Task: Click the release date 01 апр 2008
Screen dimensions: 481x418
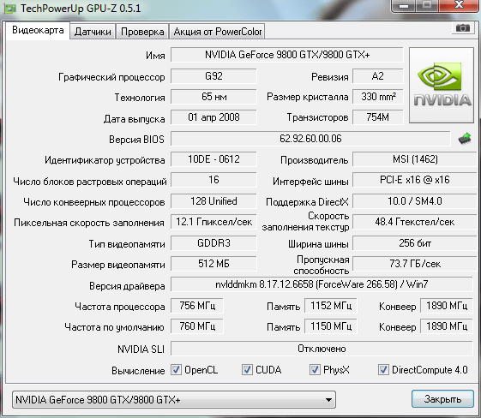Action: point(213,117)
